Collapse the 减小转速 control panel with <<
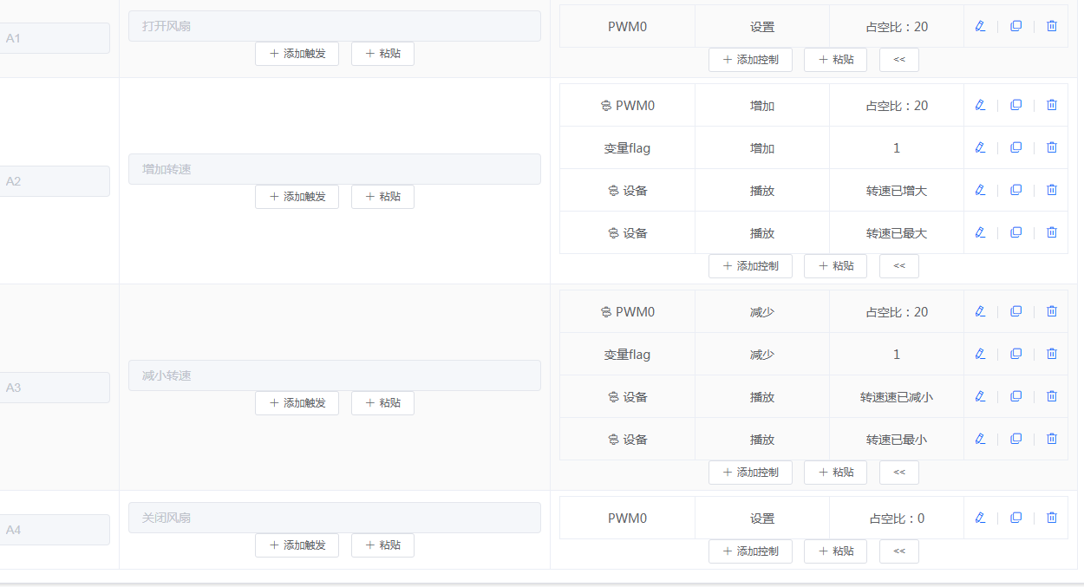 (899, 472)
